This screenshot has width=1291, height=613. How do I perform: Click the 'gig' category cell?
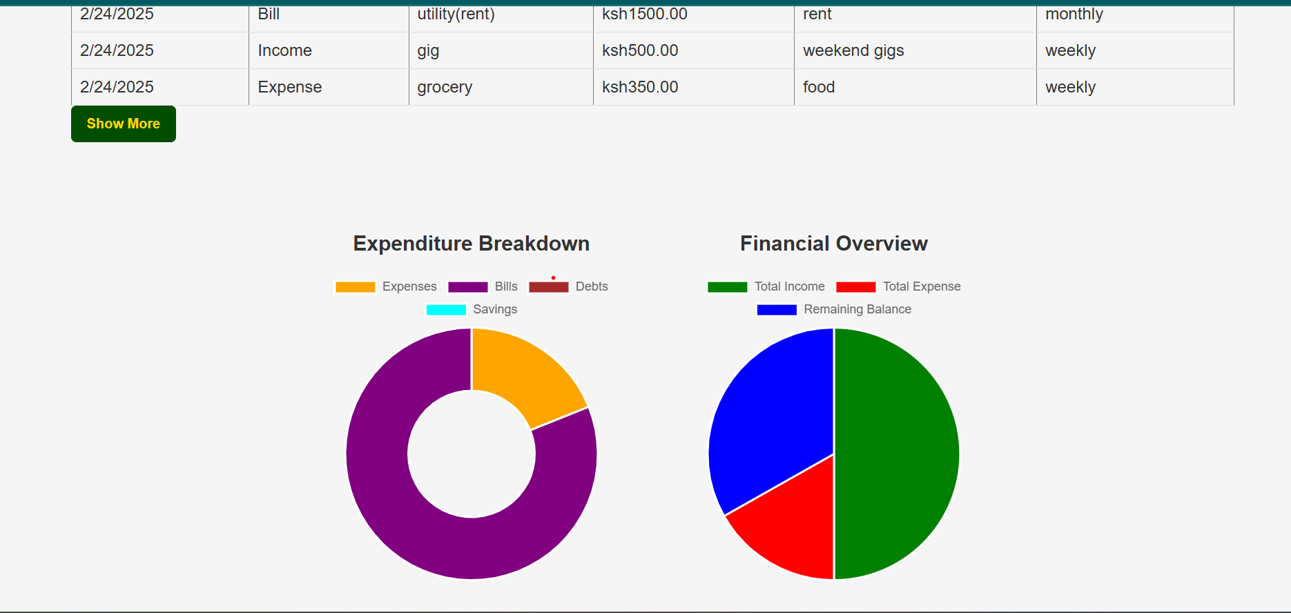tap(501, 50)
